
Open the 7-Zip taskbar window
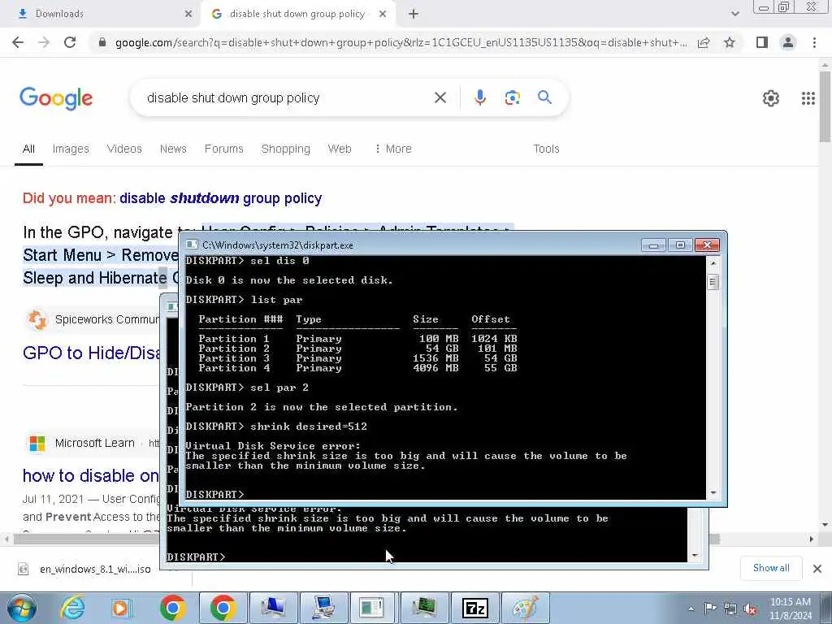474,608
